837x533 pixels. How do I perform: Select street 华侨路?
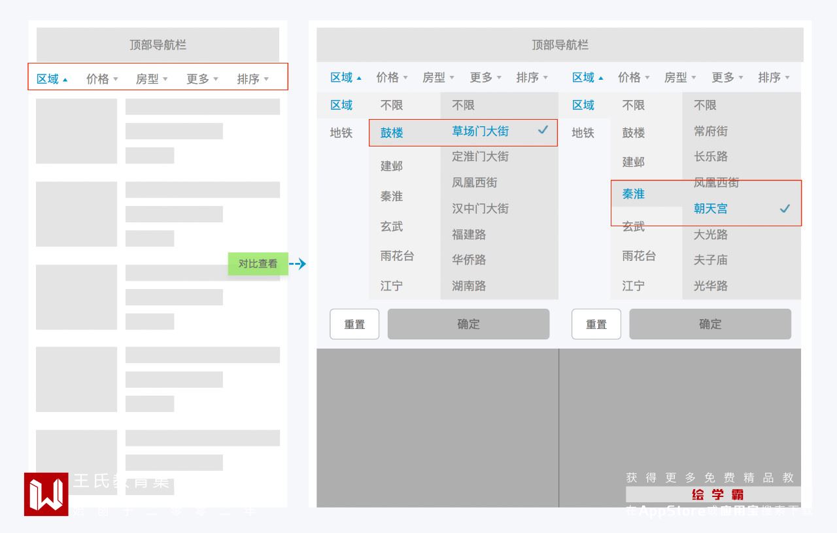[469, 260]
